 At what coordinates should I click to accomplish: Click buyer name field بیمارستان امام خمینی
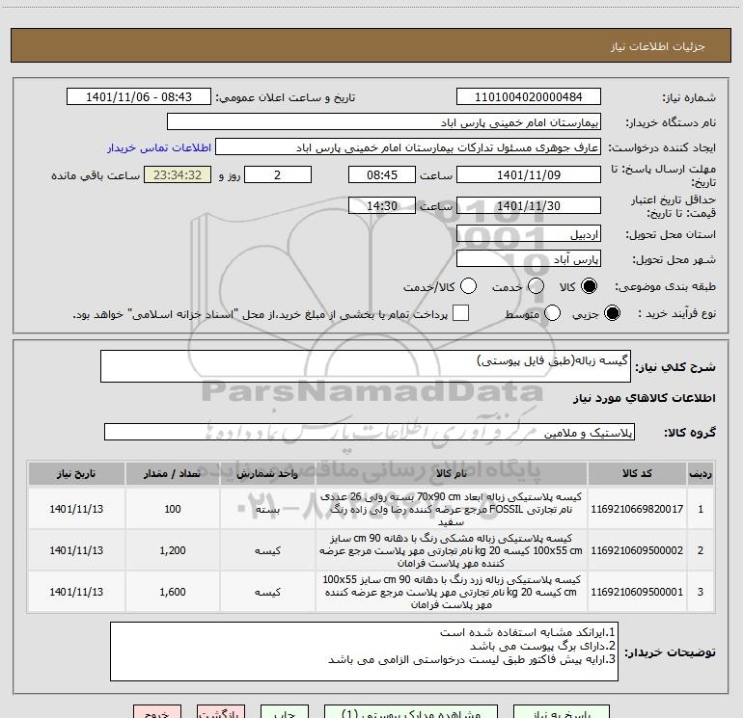pyautogui.click(x=384, y=121)
